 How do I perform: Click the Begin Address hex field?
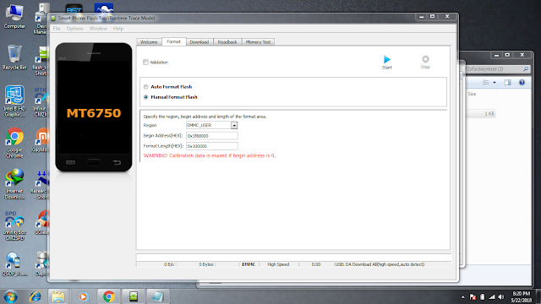click(212, 136)
